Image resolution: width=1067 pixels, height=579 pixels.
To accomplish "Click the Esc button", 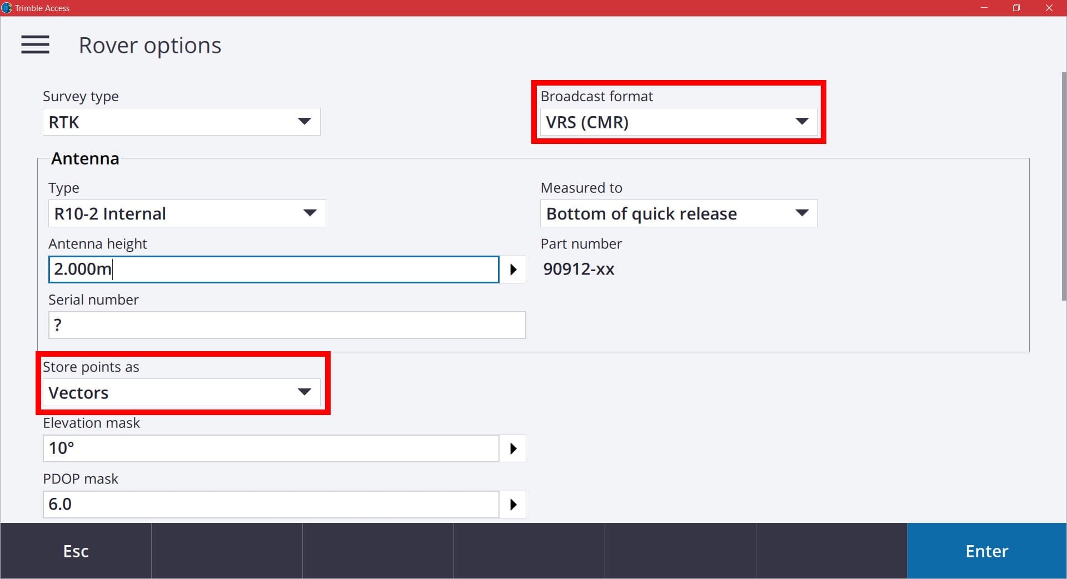I will point(76,551).
